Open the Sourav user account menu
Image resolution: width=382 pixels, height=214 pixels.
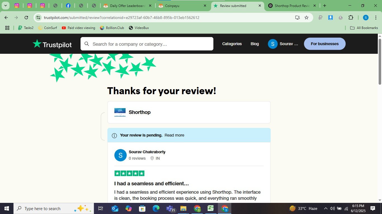(x=283, y=44)
